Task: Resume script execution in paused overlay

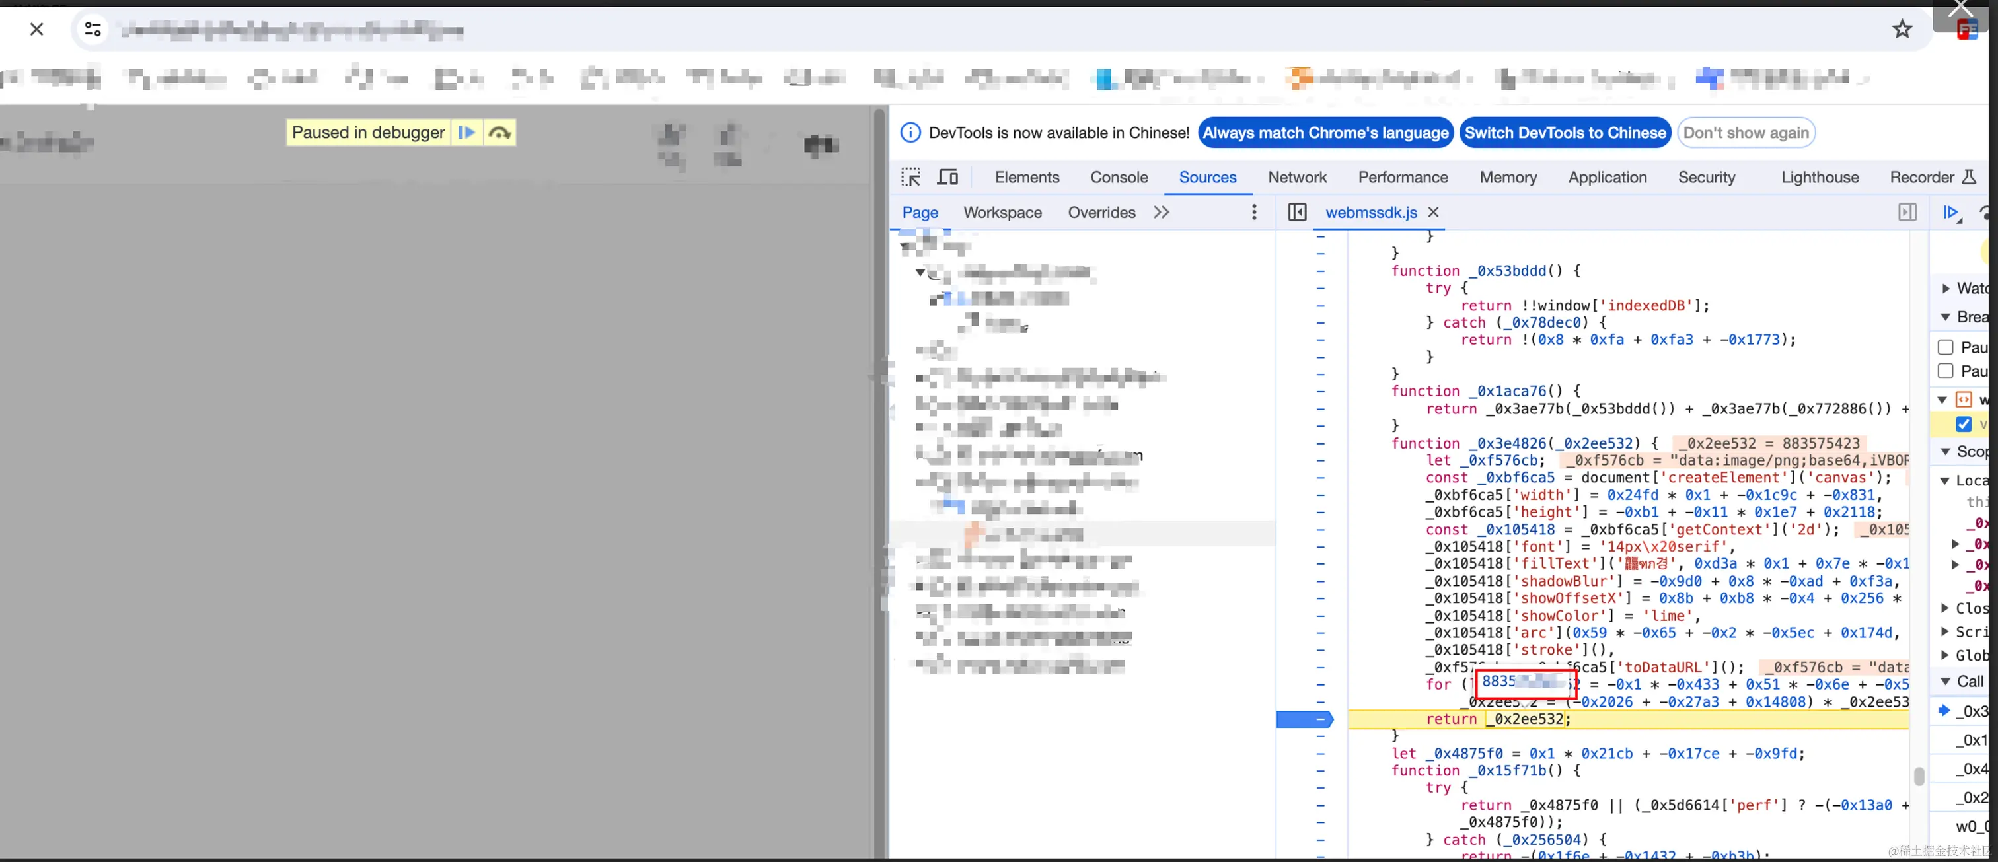Action: tap(466, 133)
